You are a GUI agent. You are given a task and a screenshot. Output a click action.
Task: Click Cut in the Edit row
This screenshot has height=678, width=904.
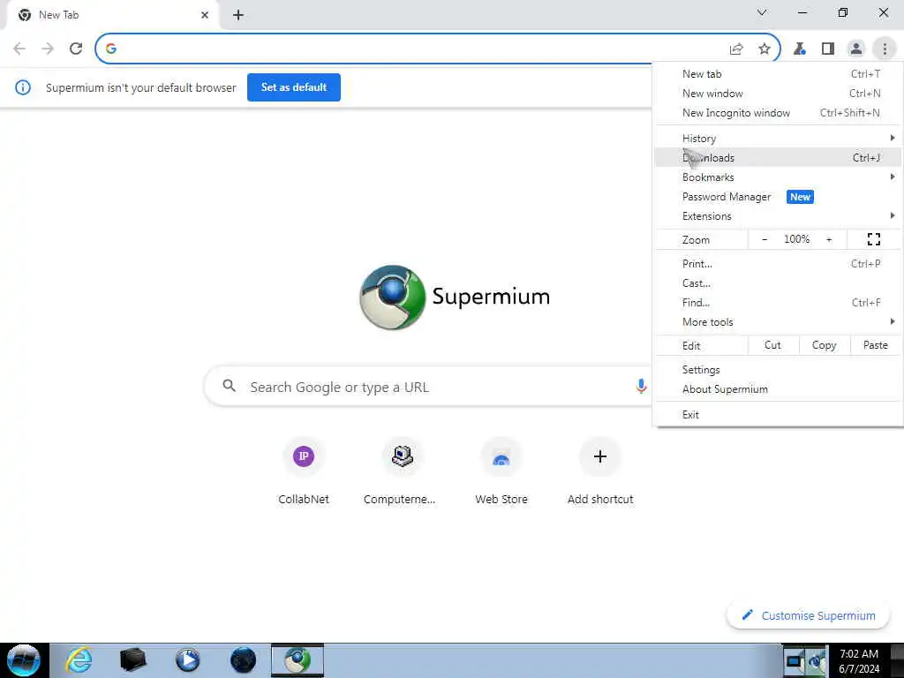[773, 345]
